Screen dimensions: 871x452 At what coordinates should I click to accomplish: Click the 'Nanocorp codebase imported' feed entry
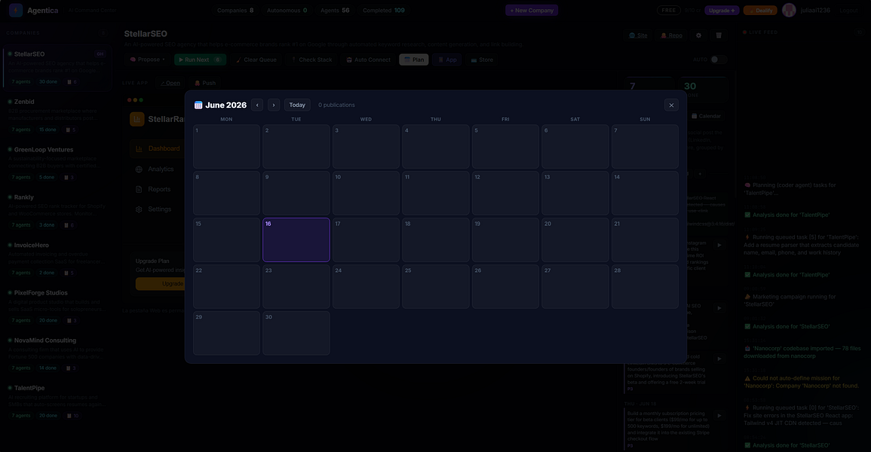(802, 352)
